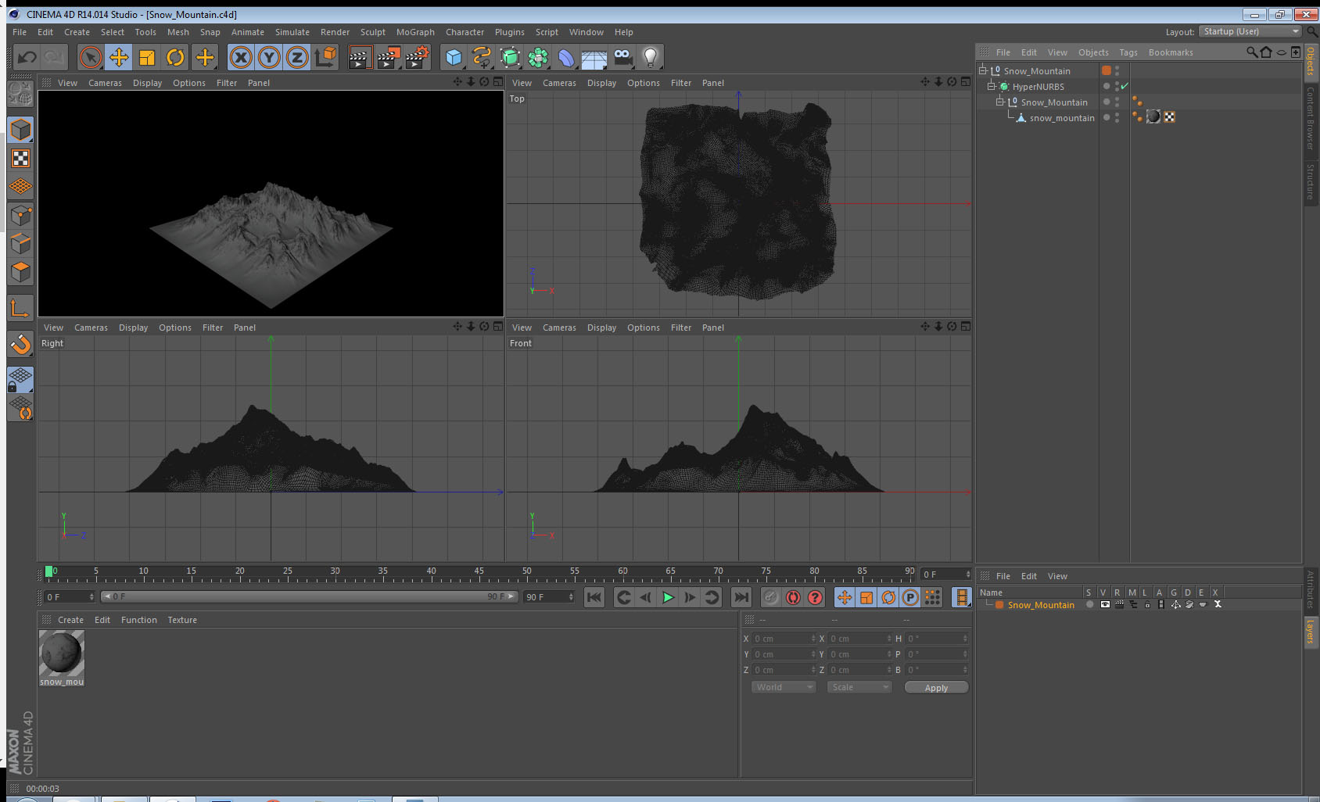Viewport: 1320px width, 802px height.
Task: Toggle Snow_Mountain layer visibility eye icon
Action: pos(1104,604)
